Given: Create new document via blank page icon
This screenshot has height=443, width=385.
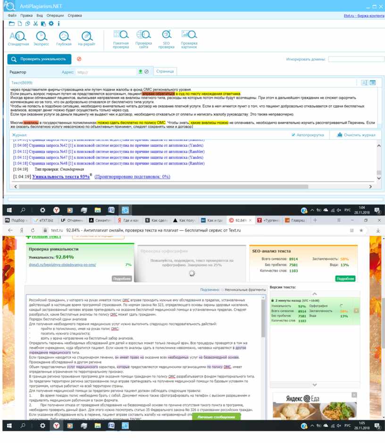Looking at the screenshot, I should (20, 24).
